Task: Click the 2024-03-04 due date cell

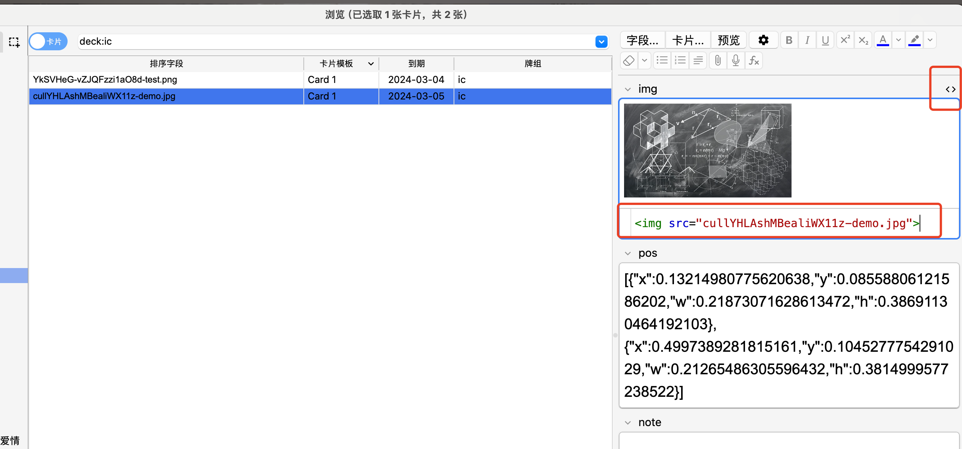Action: coord(416,80)
